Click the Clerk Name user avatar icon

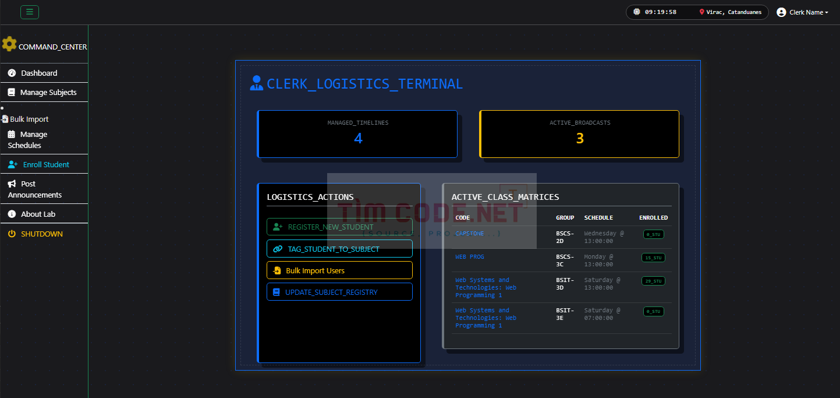781,12
